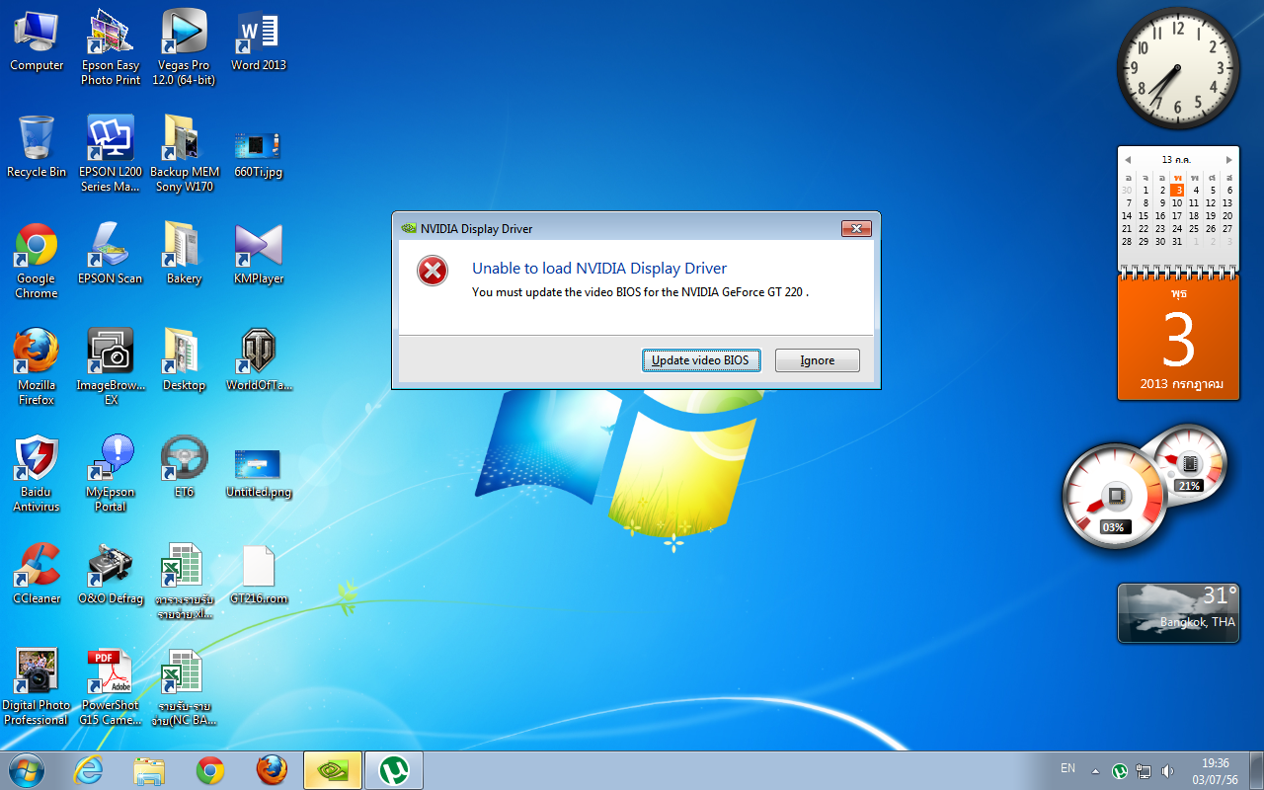Screen dimensions: 1264x790
Task: Click the CPU meter gadget showing 03%
Action: click(1113, 495)
